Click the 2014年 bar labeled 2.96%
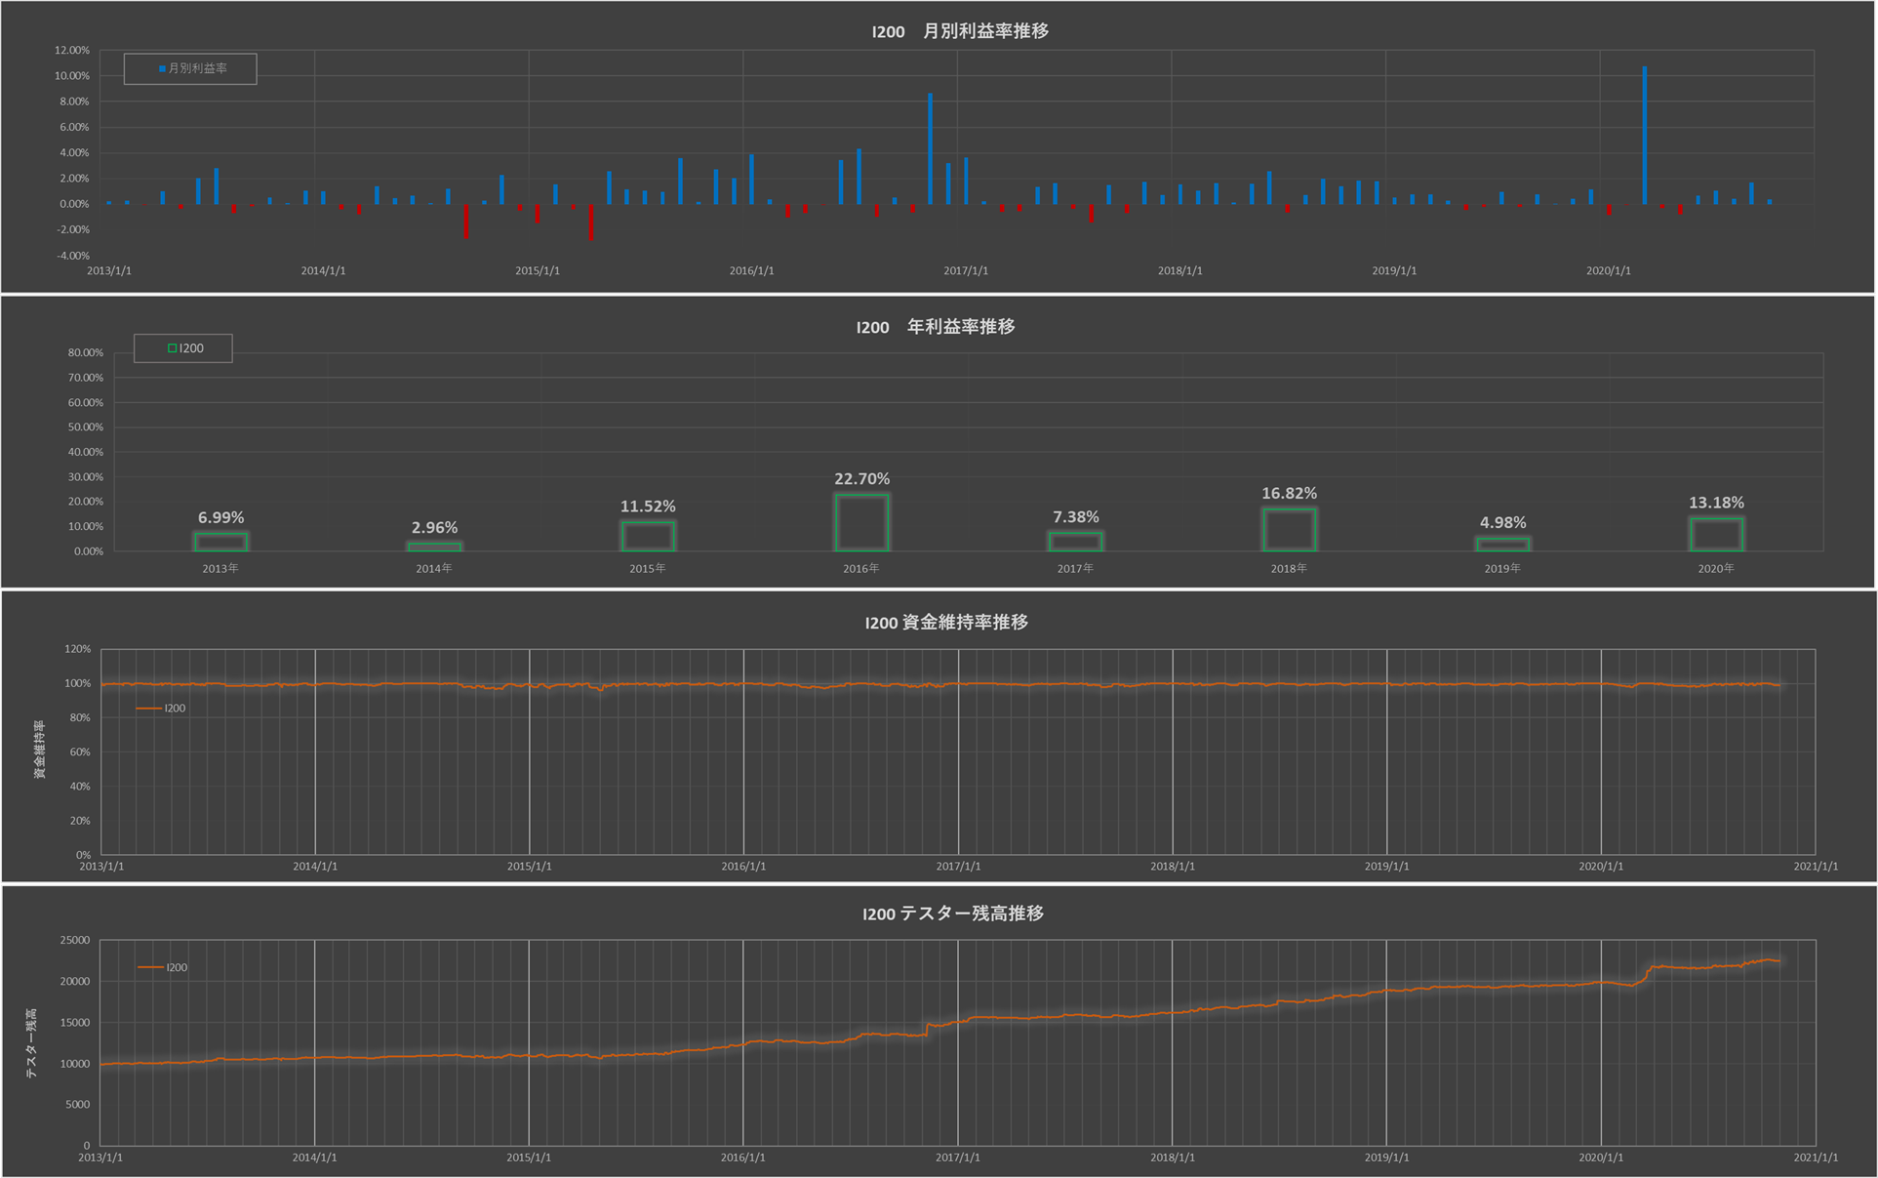1878x1178 pixels. 434,547
